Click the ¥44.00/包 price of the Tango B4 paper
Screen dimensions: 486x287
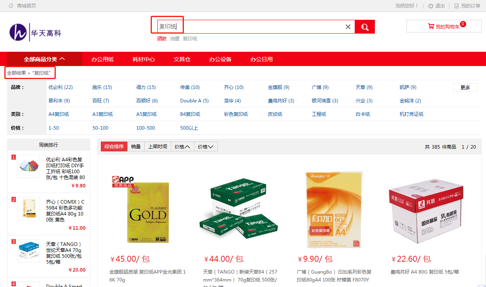pos(224,259)
